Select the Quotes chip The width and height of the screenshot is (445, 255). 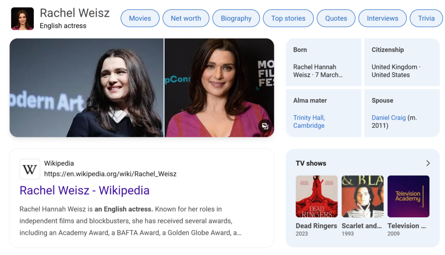336,18
